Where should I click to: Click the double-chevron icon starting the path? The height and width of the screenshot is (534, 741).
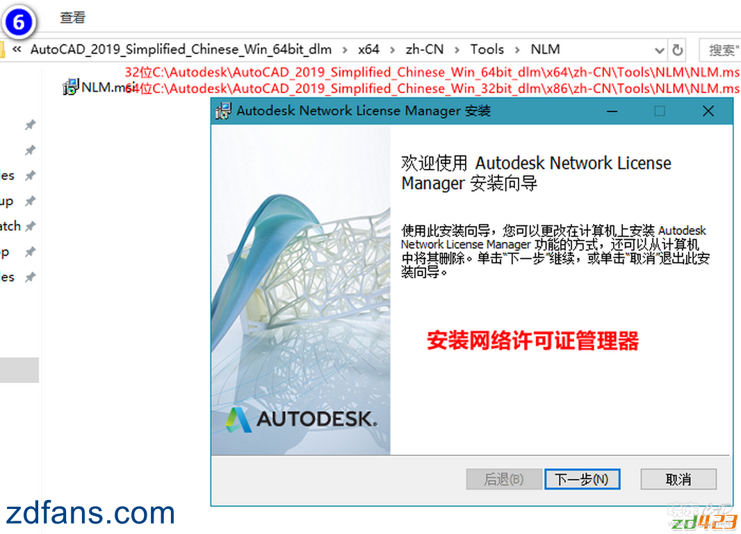pyautogui.click(x=17, y=49)
